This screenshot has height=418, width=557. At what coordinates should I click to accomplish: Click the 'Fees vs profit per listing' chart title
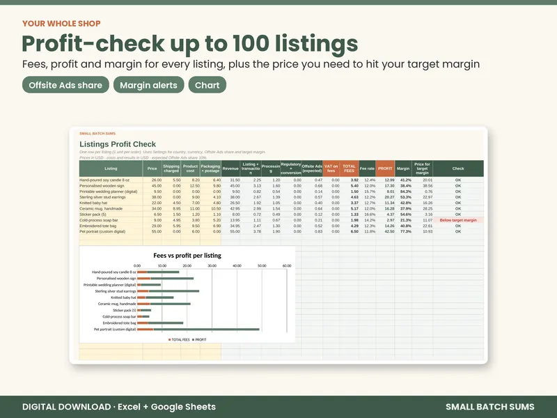coord(187,255)
